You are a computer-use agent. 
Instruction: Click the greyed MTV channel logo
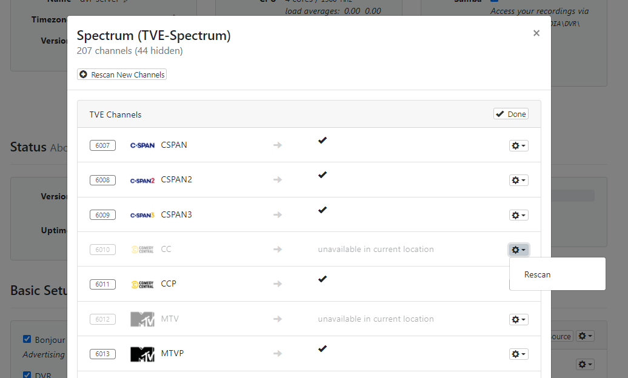point(142,319)
